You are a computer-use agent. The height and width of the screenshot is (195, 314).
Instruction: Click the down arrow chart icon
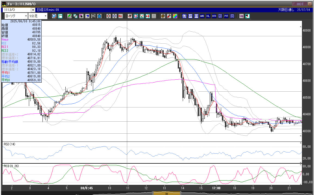point(130,16)
